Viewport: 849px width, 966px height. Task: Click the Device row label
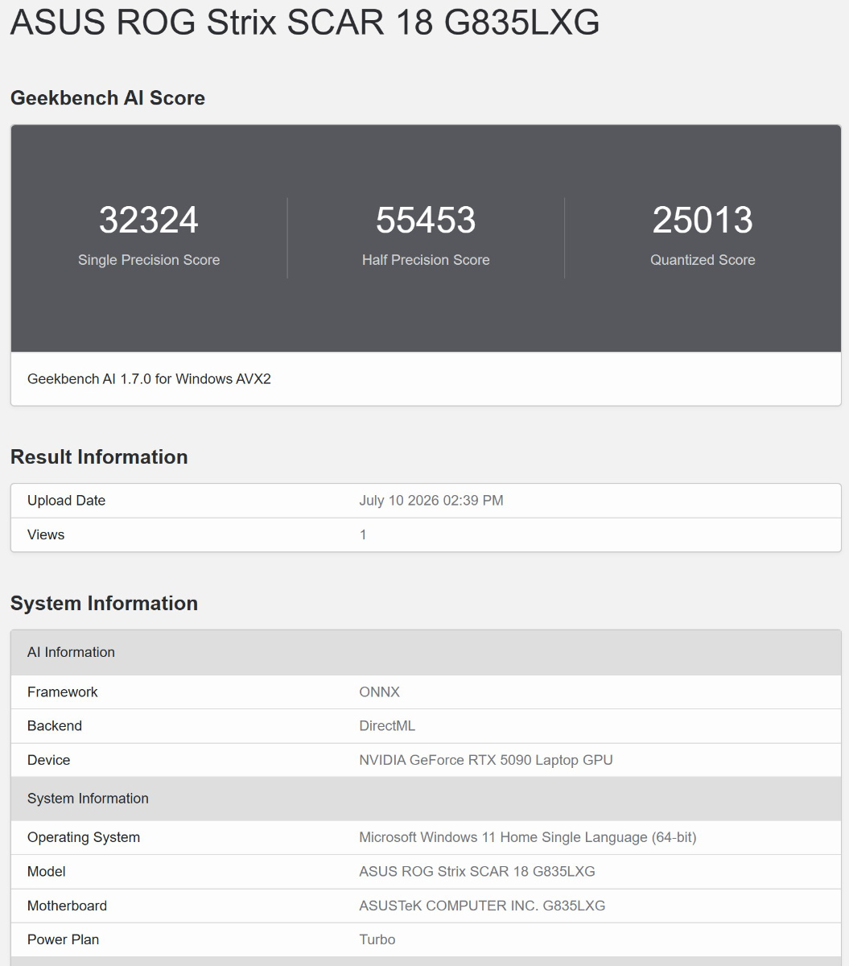(48, 760)
